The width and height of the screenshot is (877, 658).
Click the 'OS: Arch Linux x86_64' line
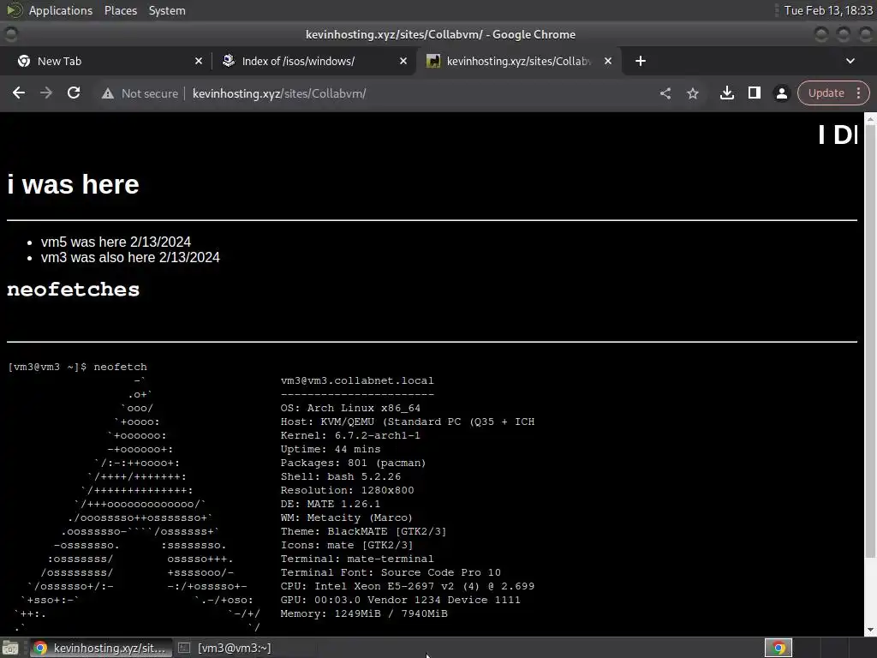(350, 408)
